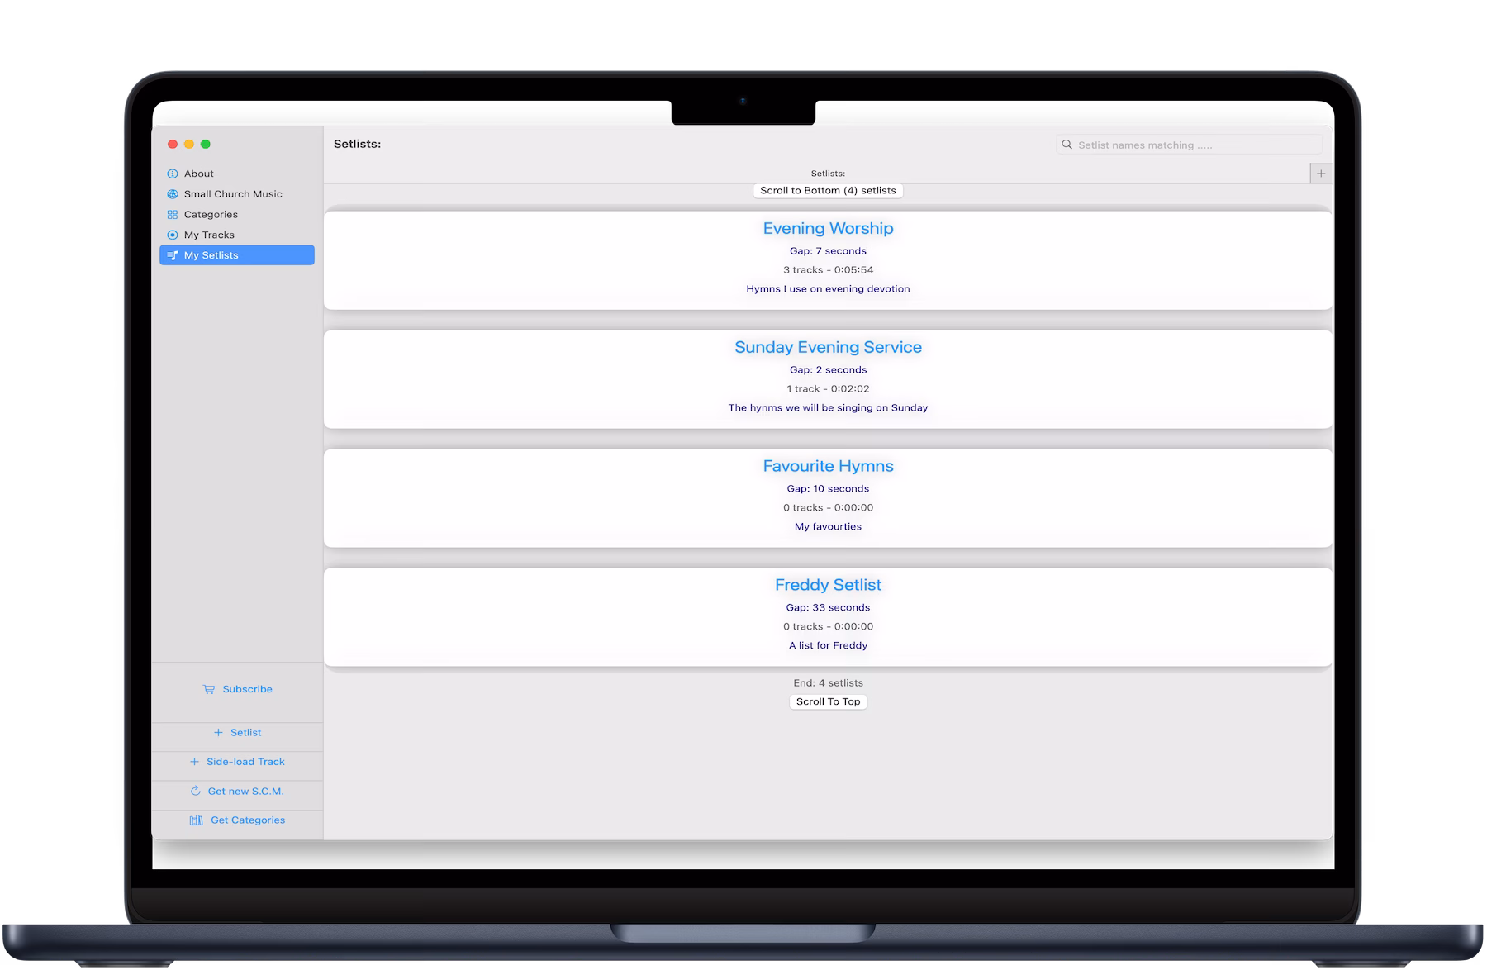Click the Get Categories bar-chart icon
This screenshot has width=1487, height=970.
195,820
